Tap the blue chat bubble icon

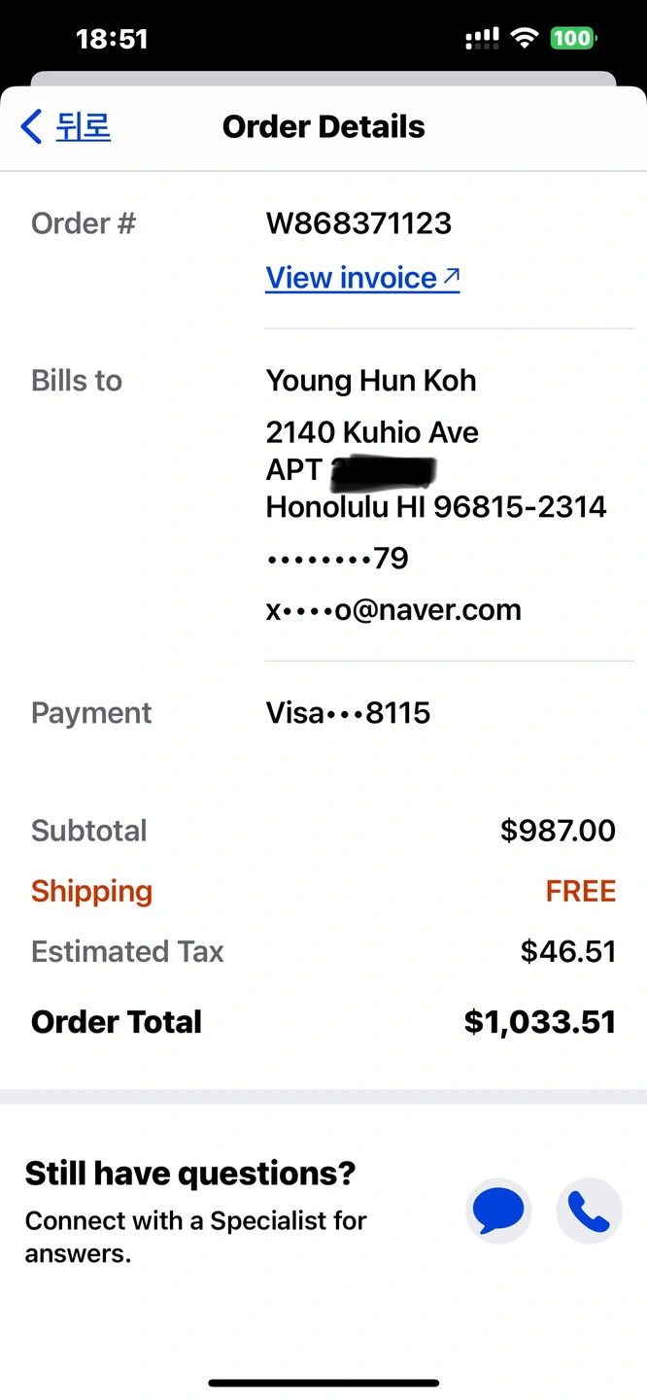(x=498, y=1211)
